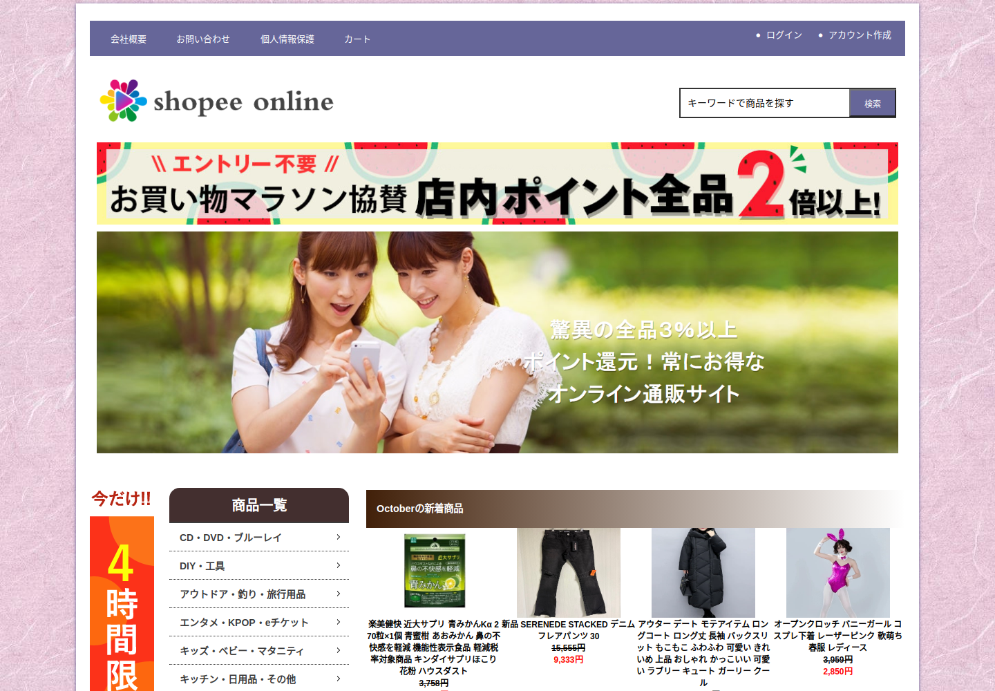The height and width of the screenshot is (691, 995).
Task: Click the 検索 search button
Action: (872, 104)
